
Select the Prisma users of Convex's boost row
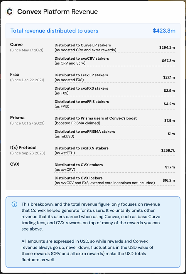(x=115, y=121)
